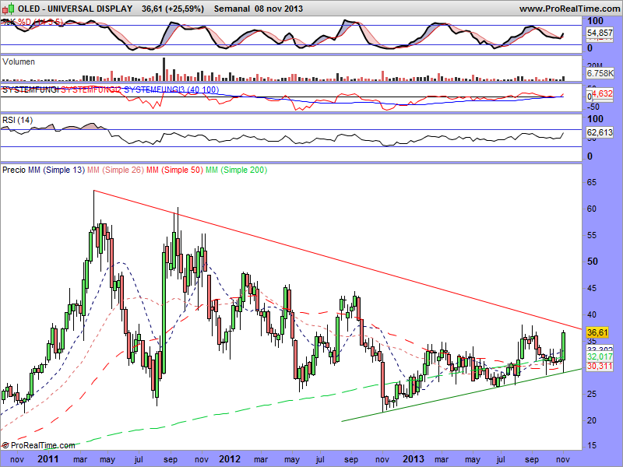
Task: Click the 15 level on price axis
Action: click(x=592, y=445)
